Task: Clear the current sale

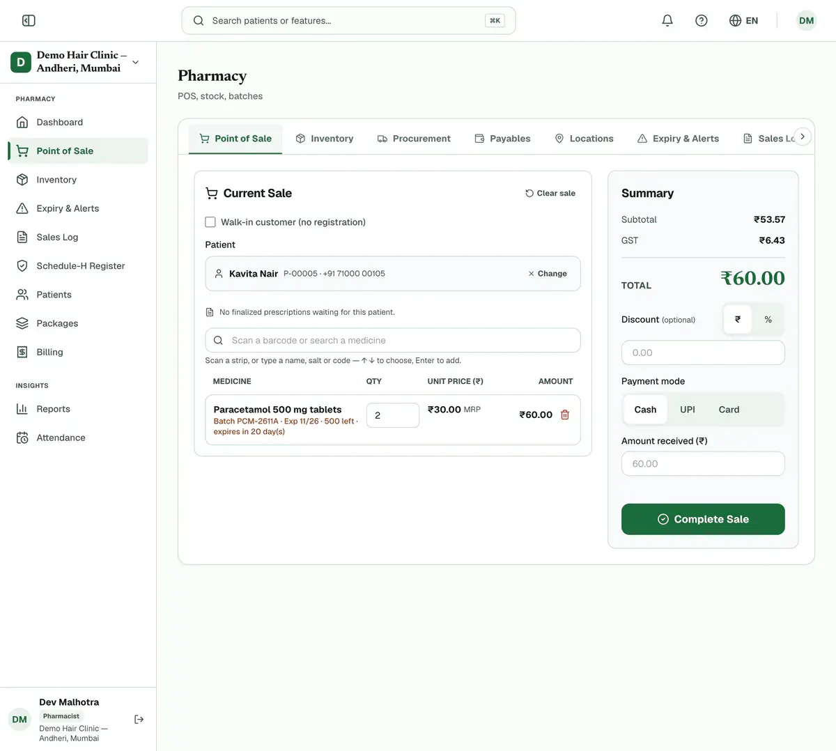Action: click(x=550, y=194)
